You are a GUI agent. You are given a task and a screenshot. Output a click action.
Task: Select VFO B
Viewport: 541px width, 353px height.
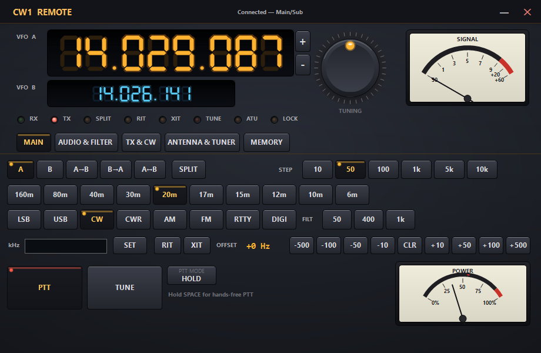click(x=50, y=169)
